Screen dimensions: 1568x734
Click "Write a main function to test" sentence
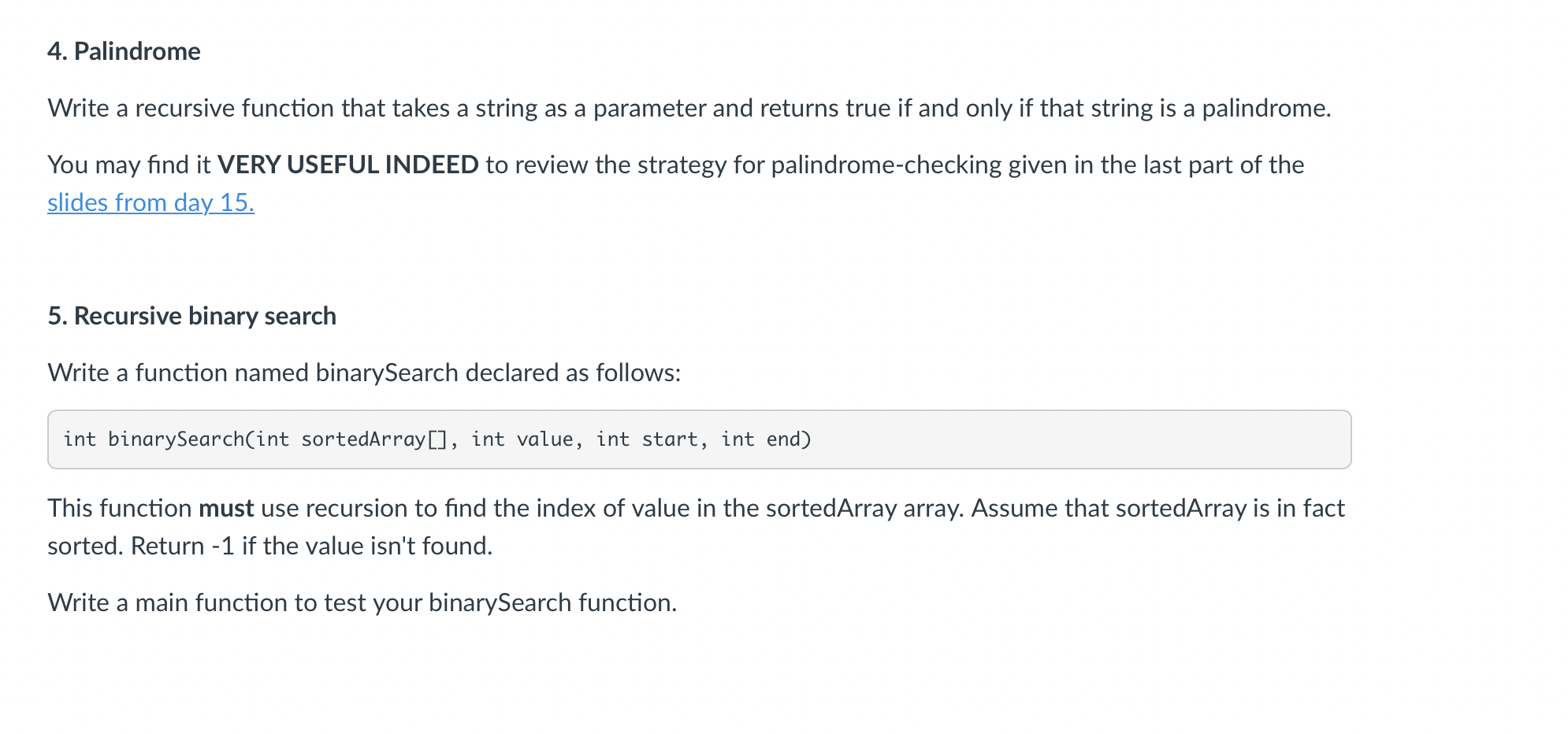click(362, 602)
